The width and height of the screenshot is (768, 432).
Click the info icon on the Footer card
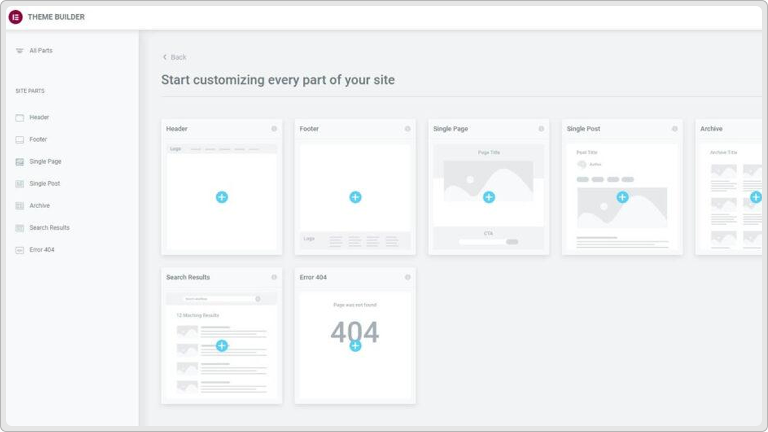click(407, 128)
